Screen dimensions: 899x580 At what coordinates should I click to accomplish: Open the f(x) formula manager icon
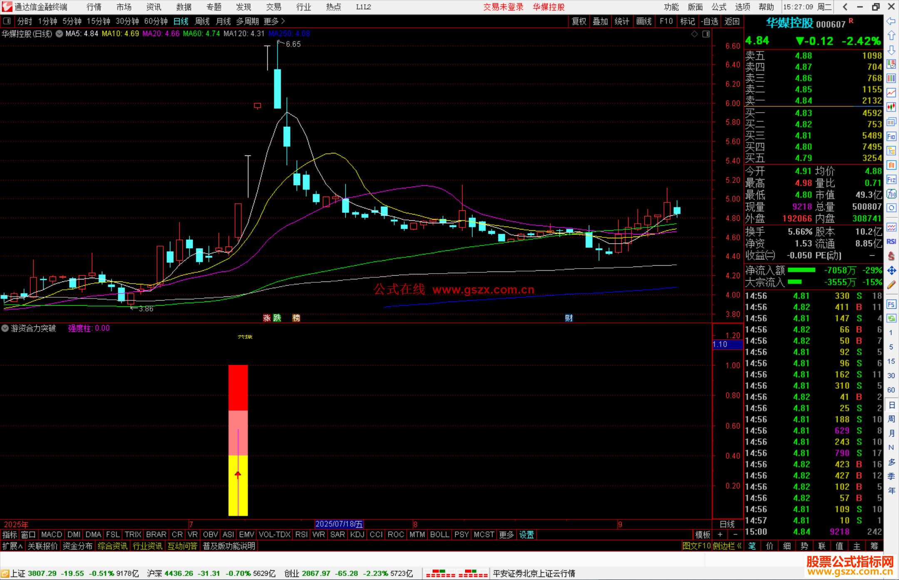[891, 194]
